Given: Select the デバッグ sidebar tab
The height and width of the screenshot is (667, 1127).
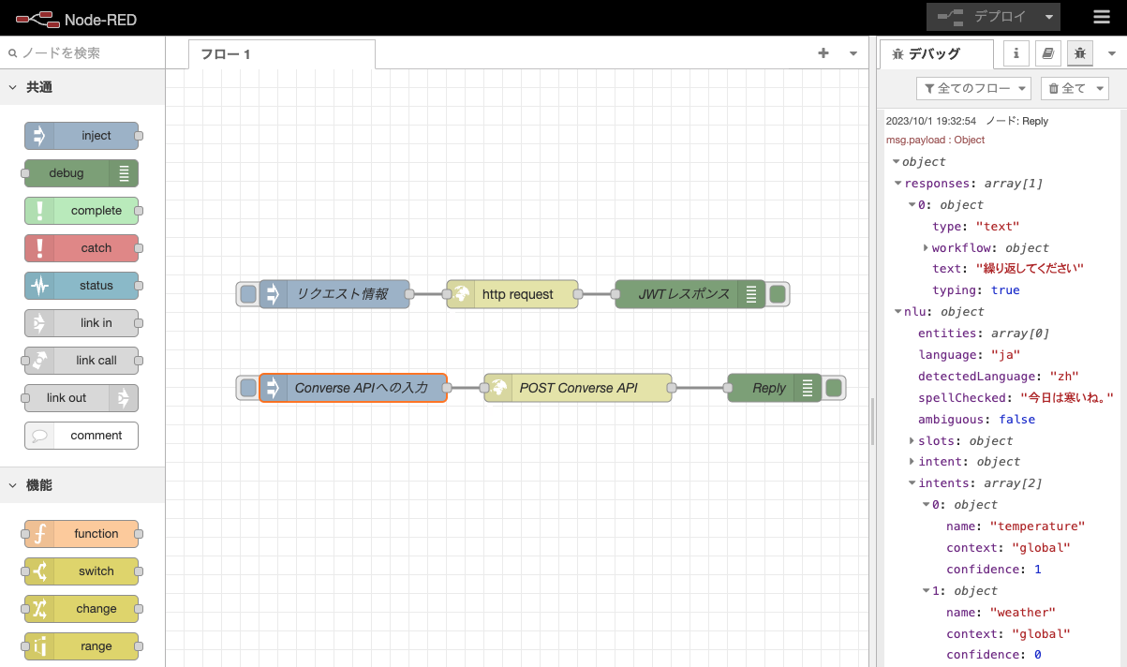Looking at the screenshot, I should pyautogui.click(x=934, y=54).
